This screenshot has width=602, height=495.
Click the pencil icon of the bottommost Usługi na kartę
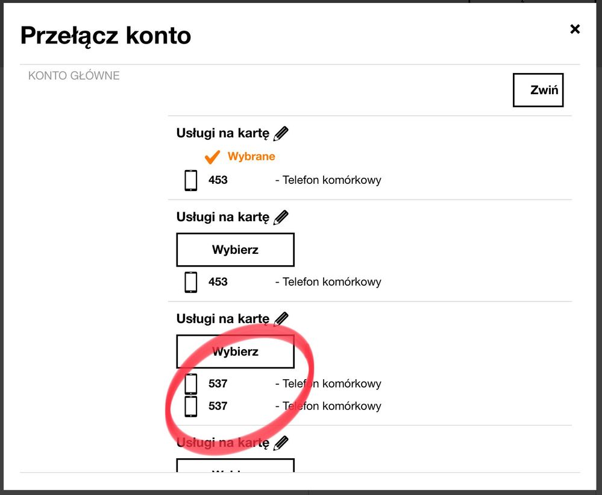coord(281,443)
